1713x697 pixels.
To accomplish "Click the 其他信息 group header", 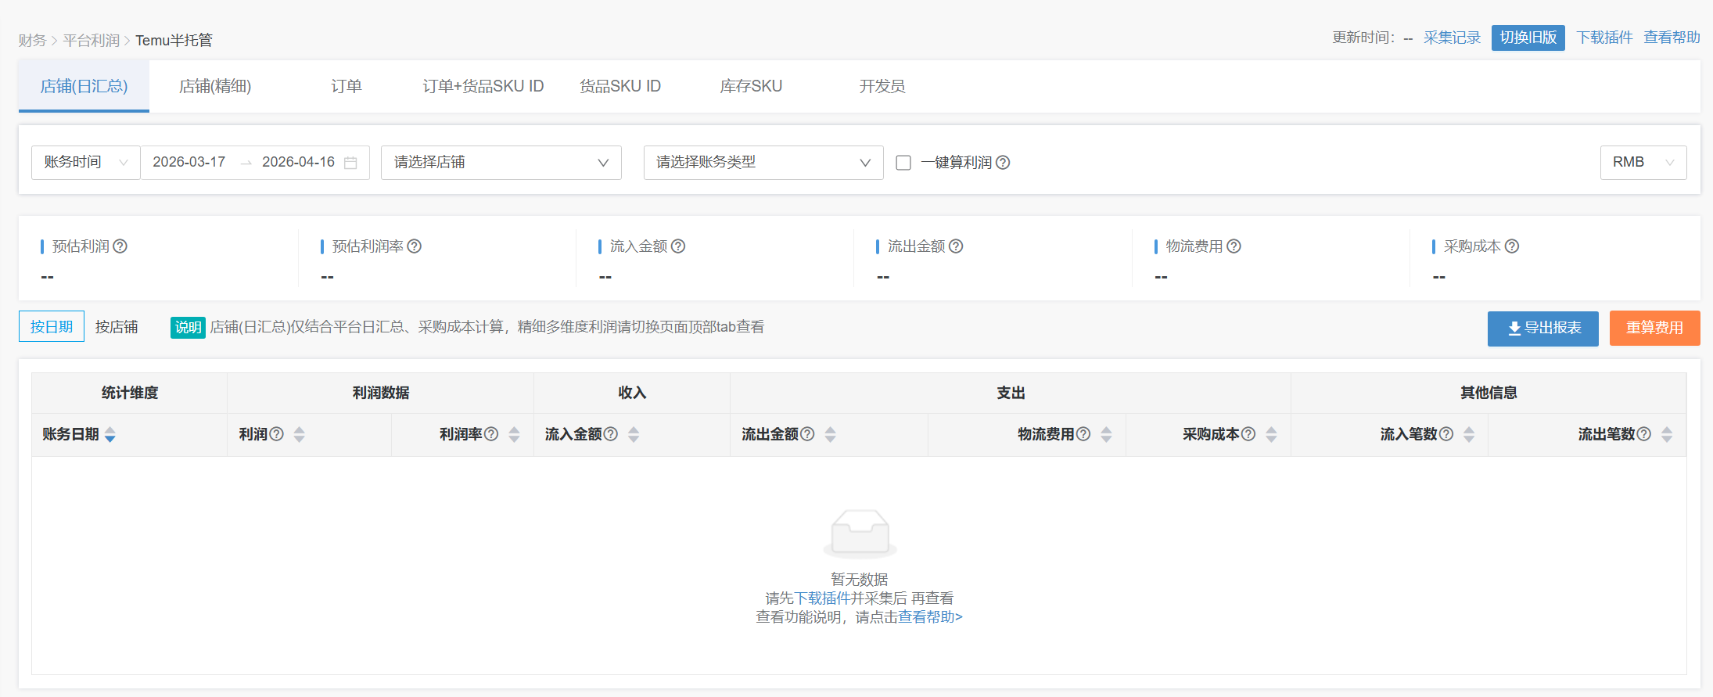I will click(x=1489, y=393).
